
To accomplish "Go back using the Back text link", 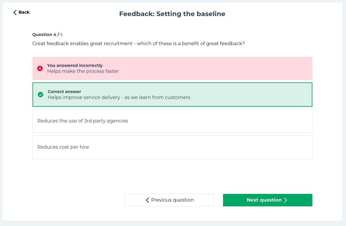I will tap(24, 12).
